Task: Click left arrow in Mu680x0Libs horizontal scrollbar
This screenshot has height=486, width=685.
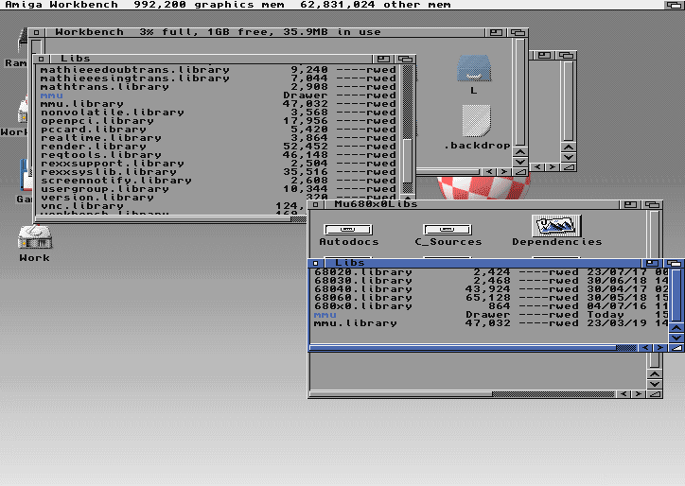Action: tap(624, 394)
